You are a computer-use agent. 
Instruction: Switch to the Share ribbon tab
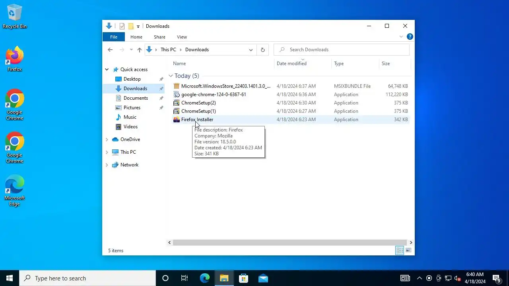click(x=159, y=37)
